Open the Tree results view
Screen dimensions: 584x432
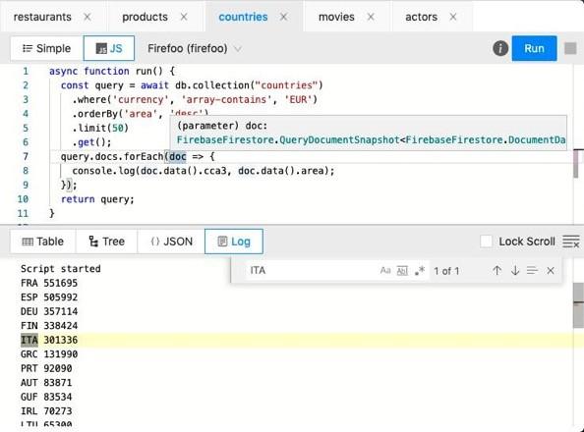(106, 242)
